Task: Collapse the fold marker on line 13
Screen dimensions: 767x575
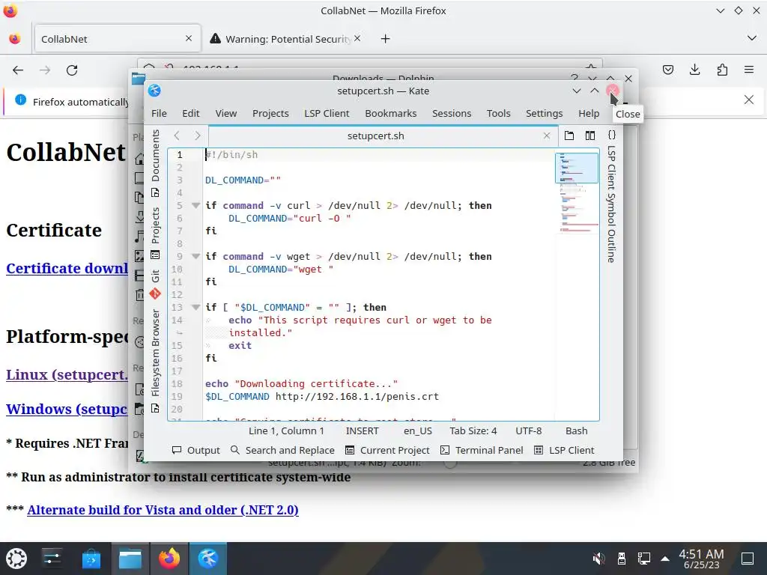Action: tap(195, 308)
